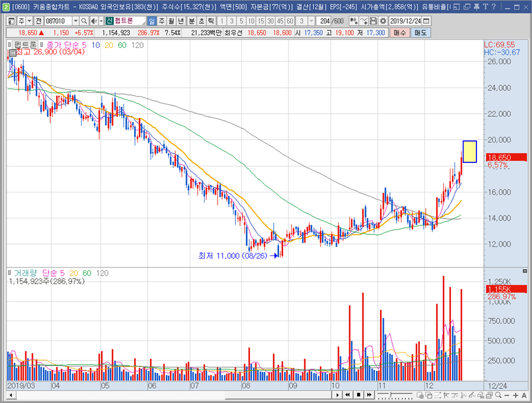Click the horizontal chart scrollbar track

tap(173, 395)
